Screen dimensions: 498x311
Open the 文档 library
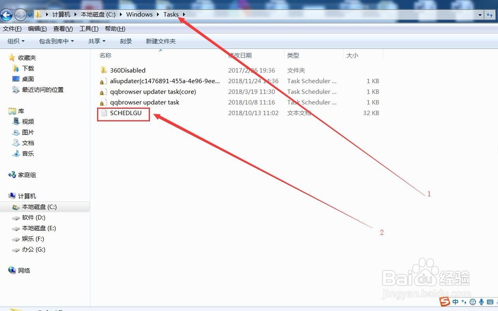click(28, 143)
